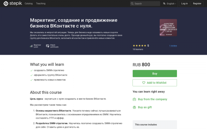Screen dimensions: 207x129
Task: Click the translate icon beside English
Action: coord(164,3)
